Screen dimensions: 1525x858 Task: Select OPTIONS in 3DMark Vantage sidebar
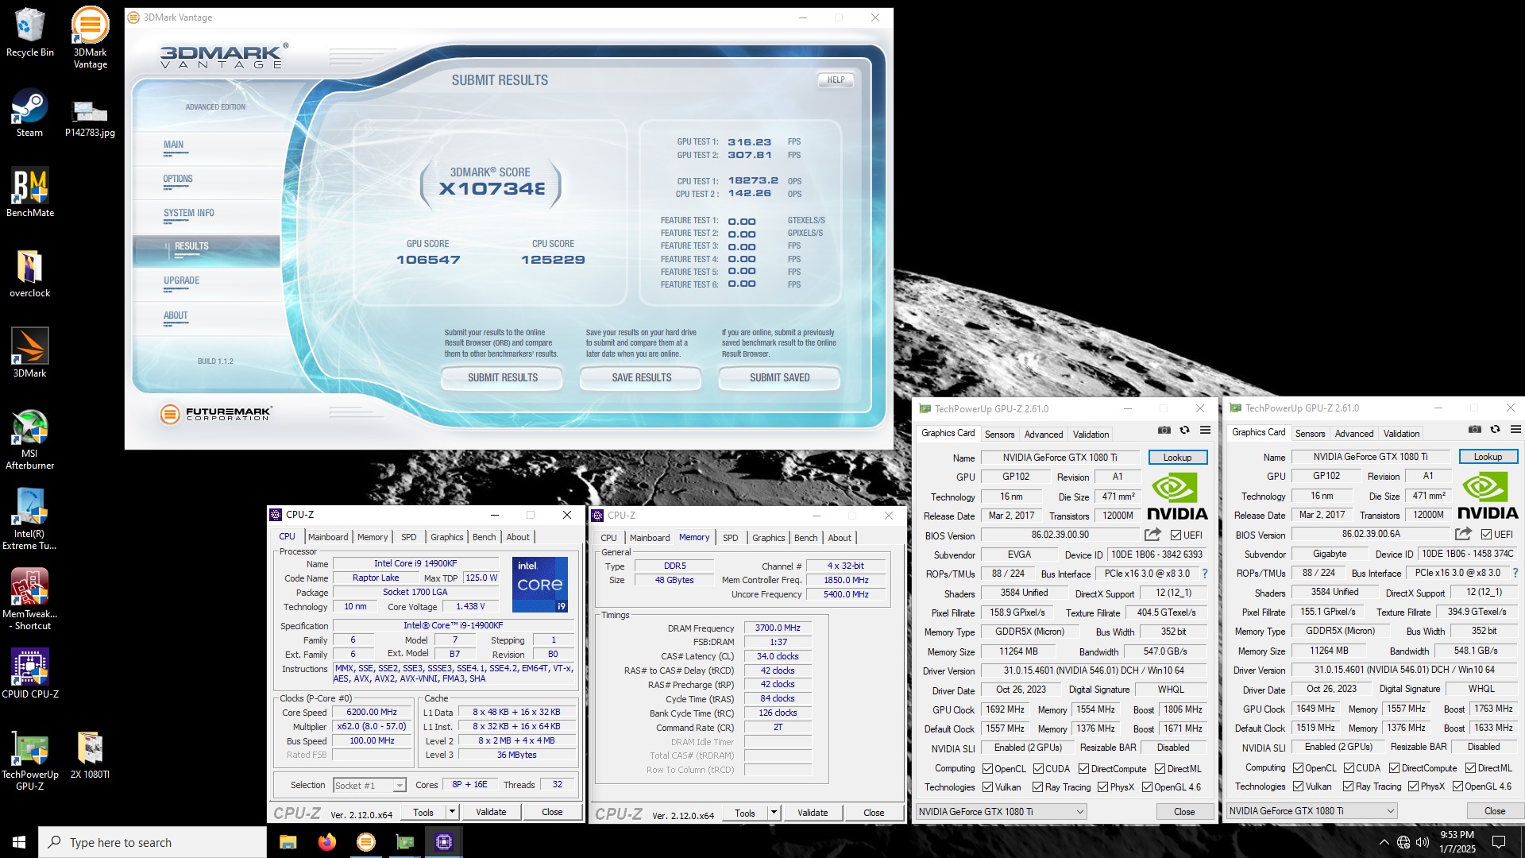[x=178, y=179]
